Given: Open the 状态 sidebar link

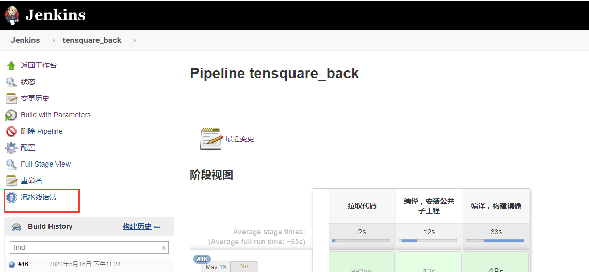Looking at the screenshot, I should [28, 82].
